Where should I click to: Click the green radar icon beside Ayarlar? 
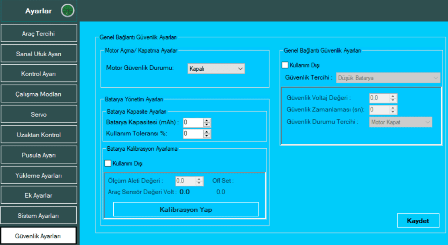click(x=67, y=11)
